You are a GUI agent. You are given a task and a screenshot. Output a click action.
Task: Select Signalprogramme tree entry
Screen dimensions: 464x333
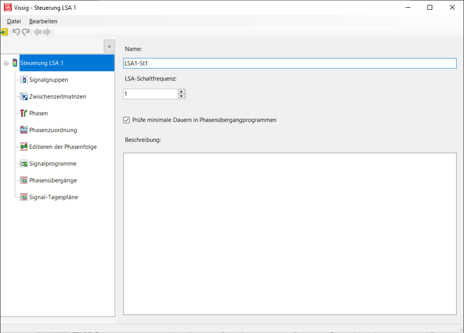[x=53, y=163]
